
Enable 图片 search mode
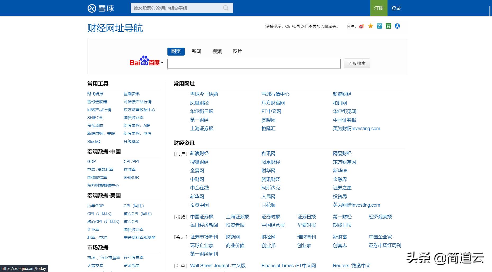(237, 51)
